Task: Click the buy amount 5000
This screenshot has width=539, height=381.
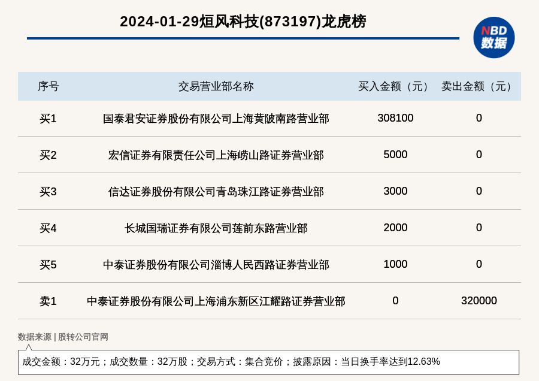Action: tap(395, 155)
